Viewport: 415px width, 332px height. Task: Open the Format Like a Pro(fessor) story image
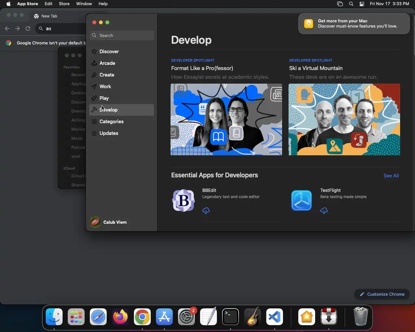pos(226,119)
